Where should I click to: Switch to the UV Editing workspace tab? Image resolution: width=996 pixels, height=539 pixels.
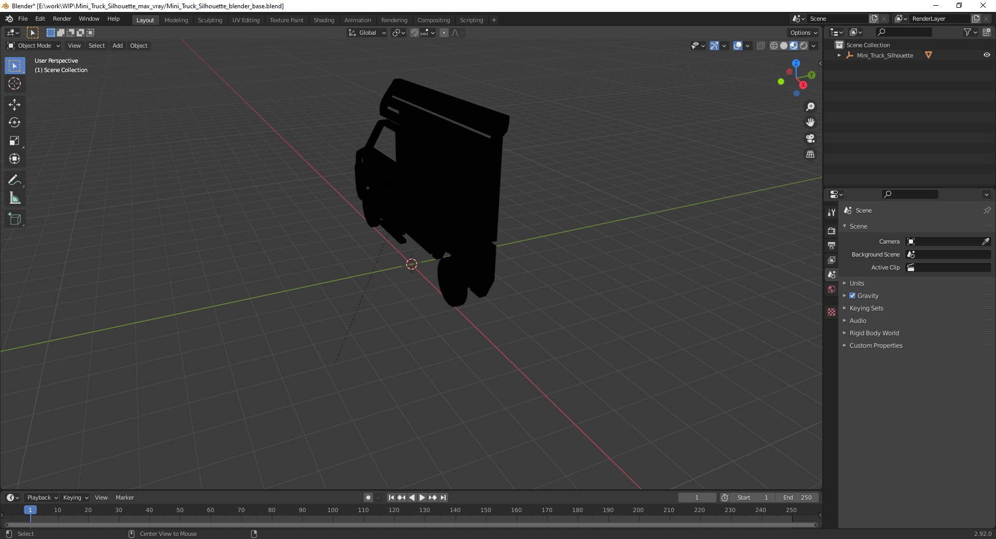coord(246,20)
